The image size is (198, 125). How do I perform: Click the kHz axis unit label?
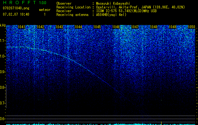click(x=3, y=25)
